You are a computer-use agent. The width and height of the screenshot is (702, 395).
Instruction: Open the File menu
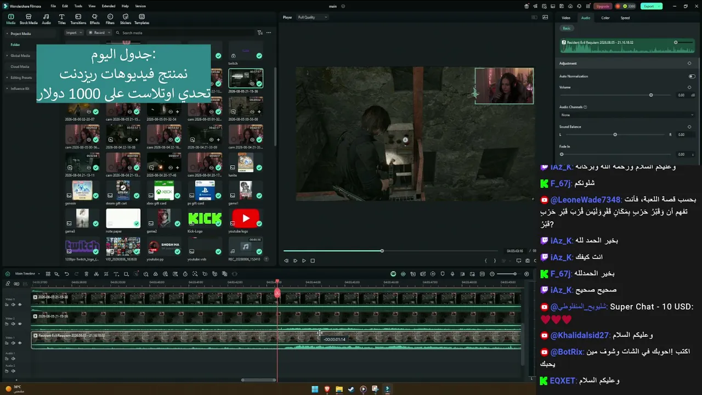pyautogui.click(x=53, y=6)
